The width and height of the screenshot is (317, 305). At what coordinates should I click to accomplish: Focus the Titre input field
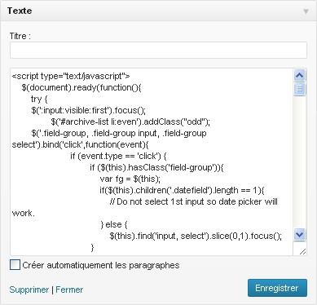point(158,50)
